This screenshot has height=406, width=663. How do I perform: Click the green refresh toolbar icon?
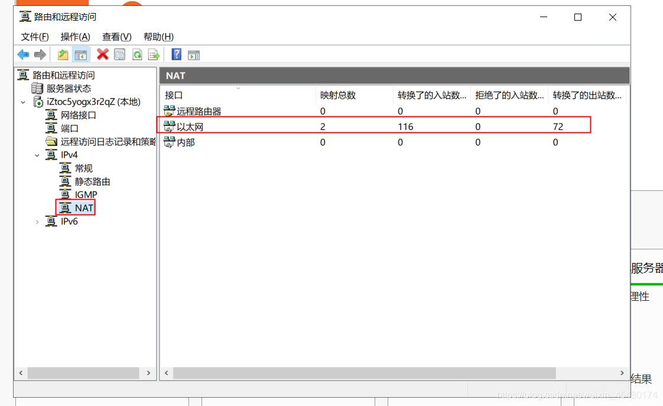coord(137,54)
